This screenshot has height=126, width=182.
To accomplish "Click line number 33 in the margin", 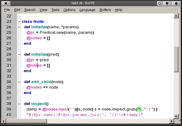I will point(9,76).
